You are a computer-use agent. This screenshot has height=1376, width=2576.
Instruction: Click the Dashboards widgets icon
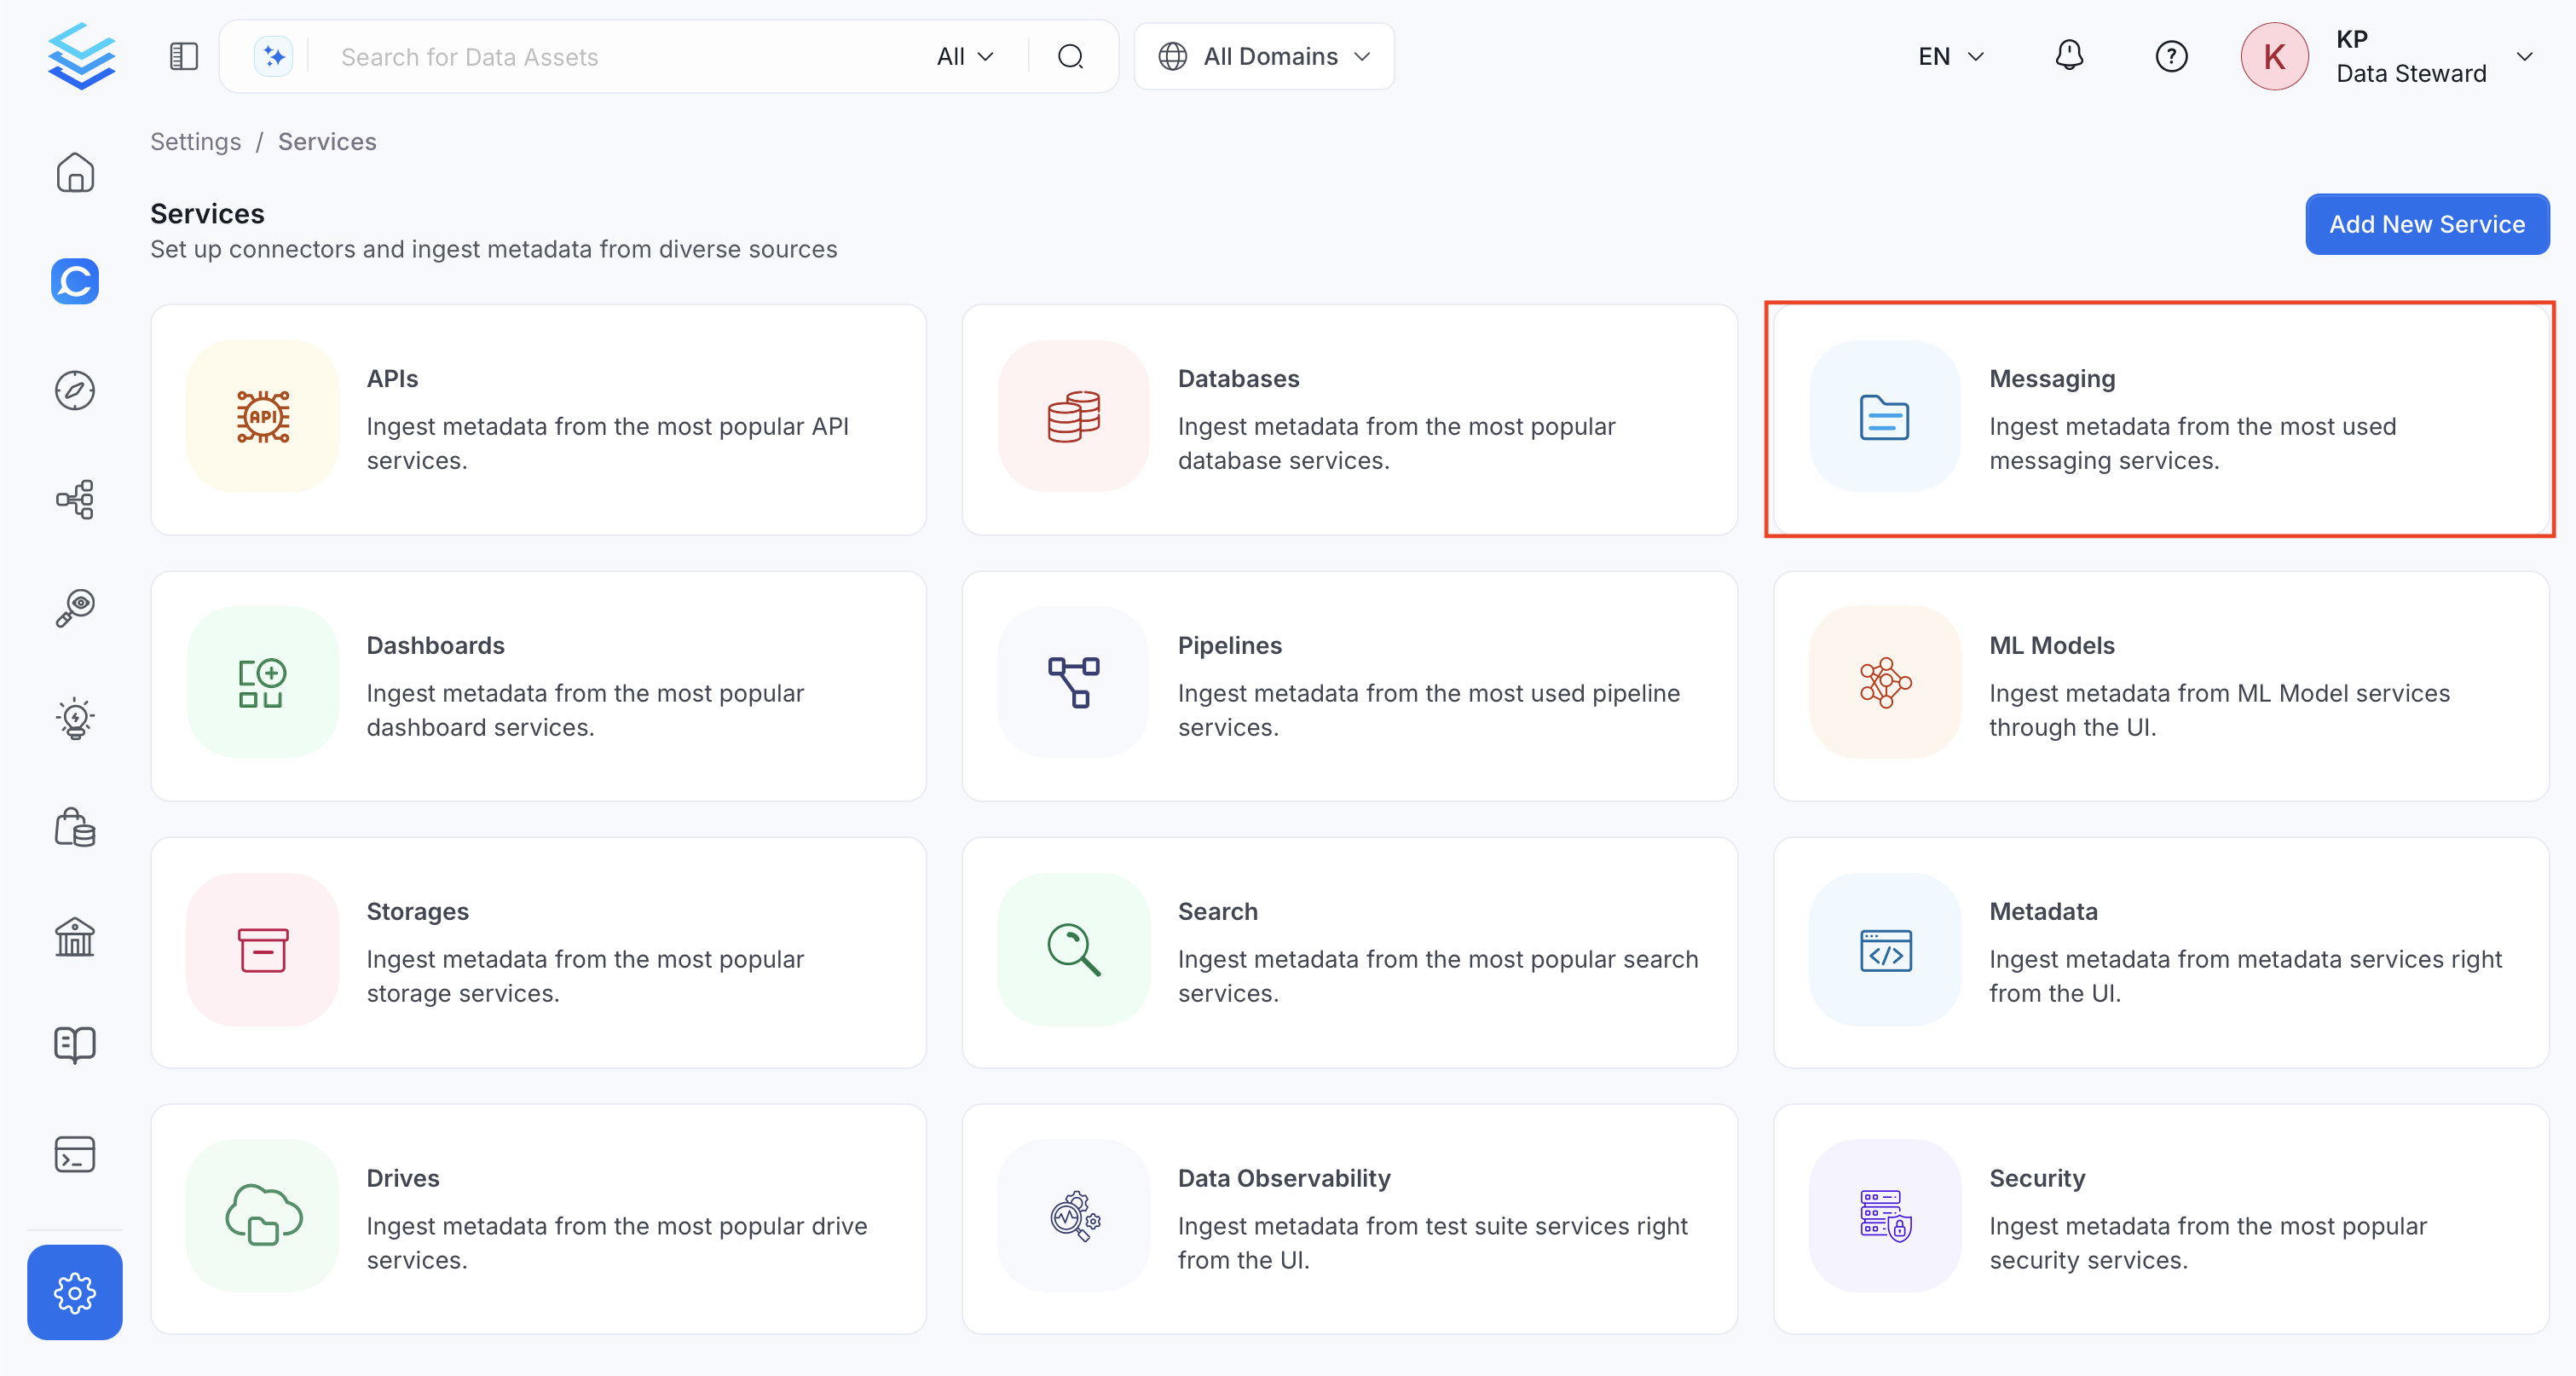coord(263,683)
